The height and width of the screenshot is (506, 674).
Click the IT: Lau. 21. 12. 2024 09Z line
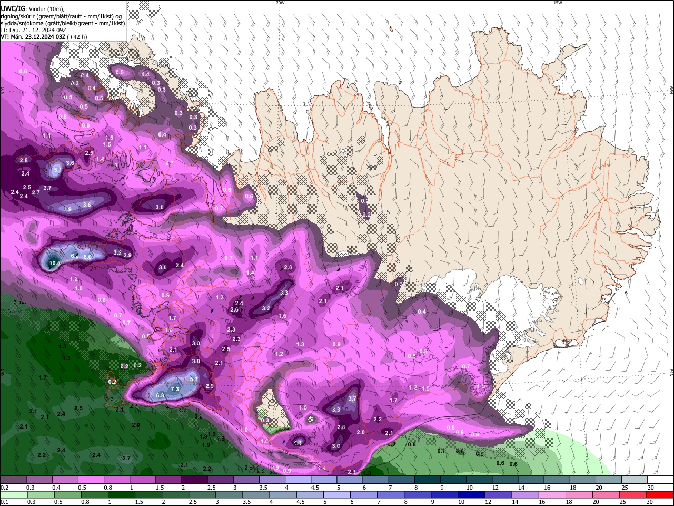[33, 30]
